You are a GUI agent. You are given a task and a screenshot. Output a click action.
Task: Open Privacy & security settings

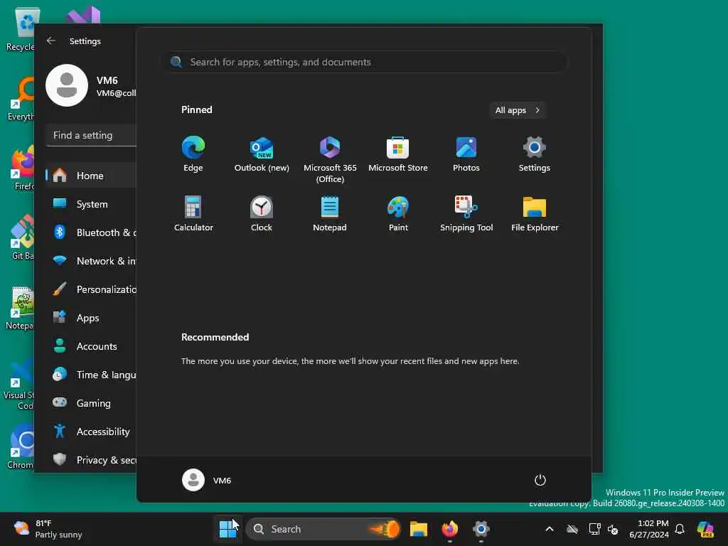click(x=92, y=460)
